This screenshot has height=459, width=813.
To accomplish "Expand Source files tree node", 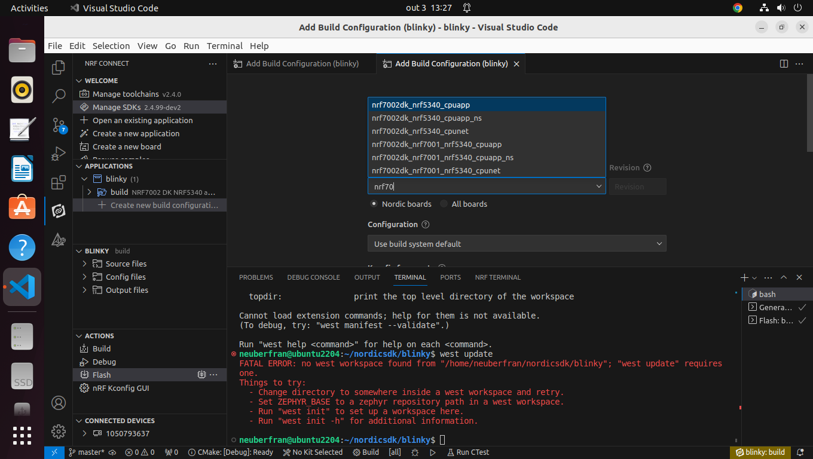I will (x=84, y=264).
